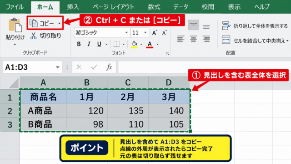Open the 表示 tab
Viewport: 291px width, 164px height.
coord(234,7)
